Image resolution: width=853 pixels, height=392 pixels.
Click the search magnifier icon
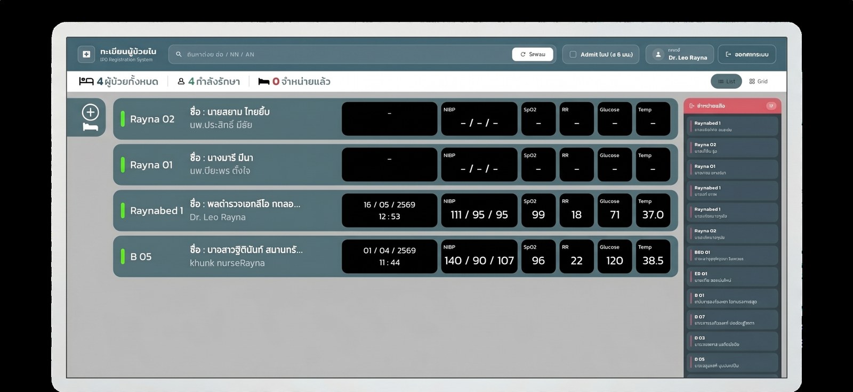[x=179, y=54]
